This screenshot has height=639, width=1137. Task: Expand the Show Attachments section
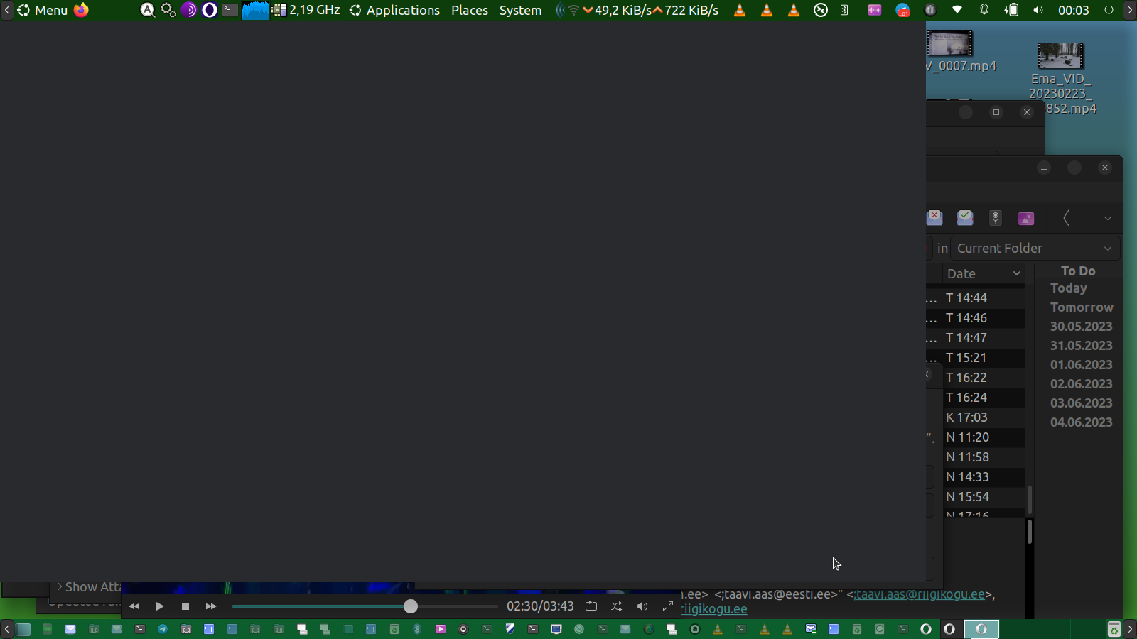(88, 587)
